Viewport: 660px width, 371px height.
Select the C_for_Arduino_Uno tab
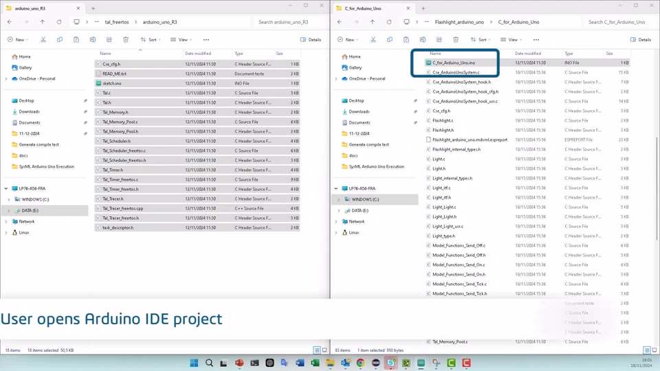(372, 8)
